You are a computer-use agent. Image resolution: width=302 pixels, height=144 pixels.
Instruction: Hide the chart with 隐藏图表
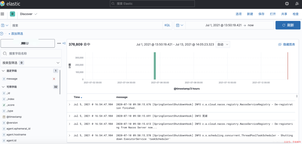click(x=286, y=44)
